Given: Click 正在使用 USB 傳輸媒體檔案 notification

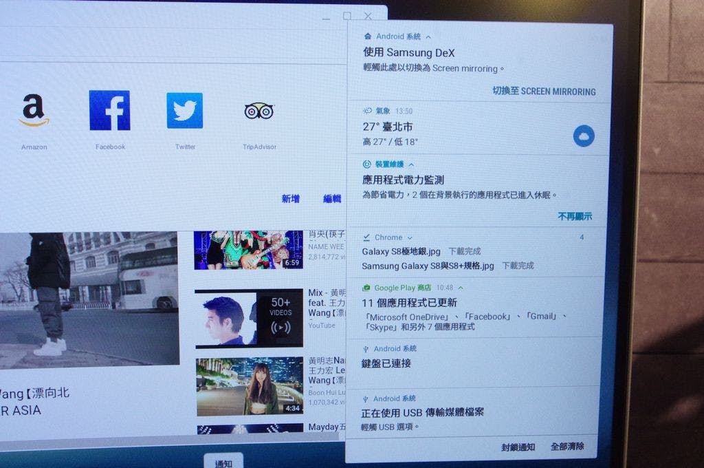Looking at the screenshot, I should [x=422, y=412].
